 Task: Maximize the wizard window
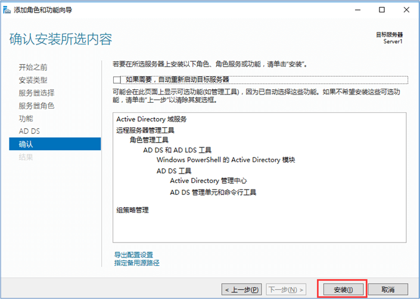click(382, 10)
